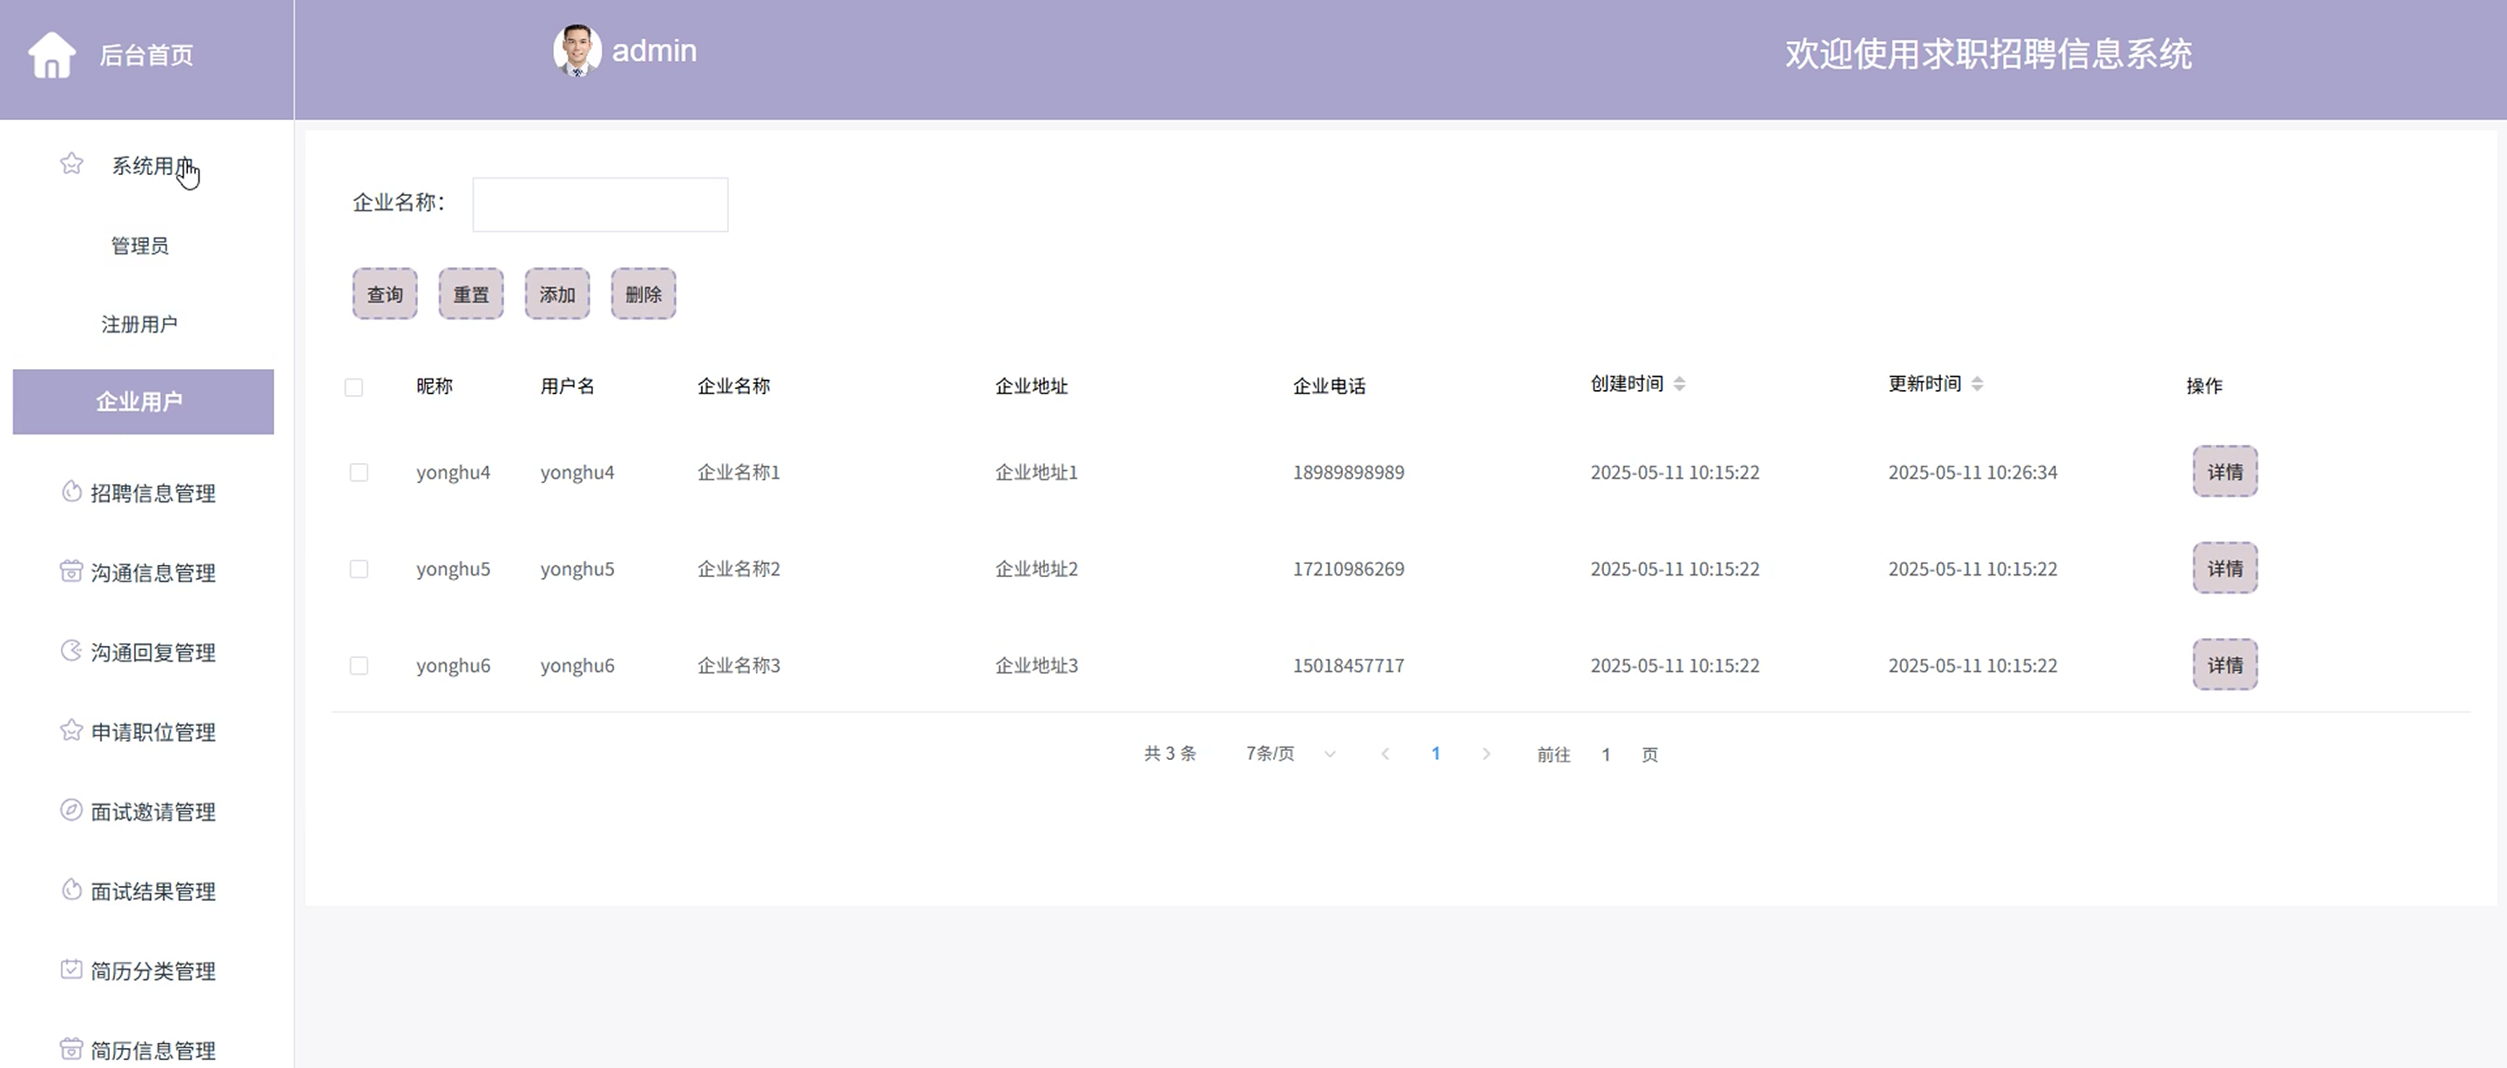Click the 沟通回复管理 sidebar icon
Screen dimensions: 2507x1068
[71, 651]
